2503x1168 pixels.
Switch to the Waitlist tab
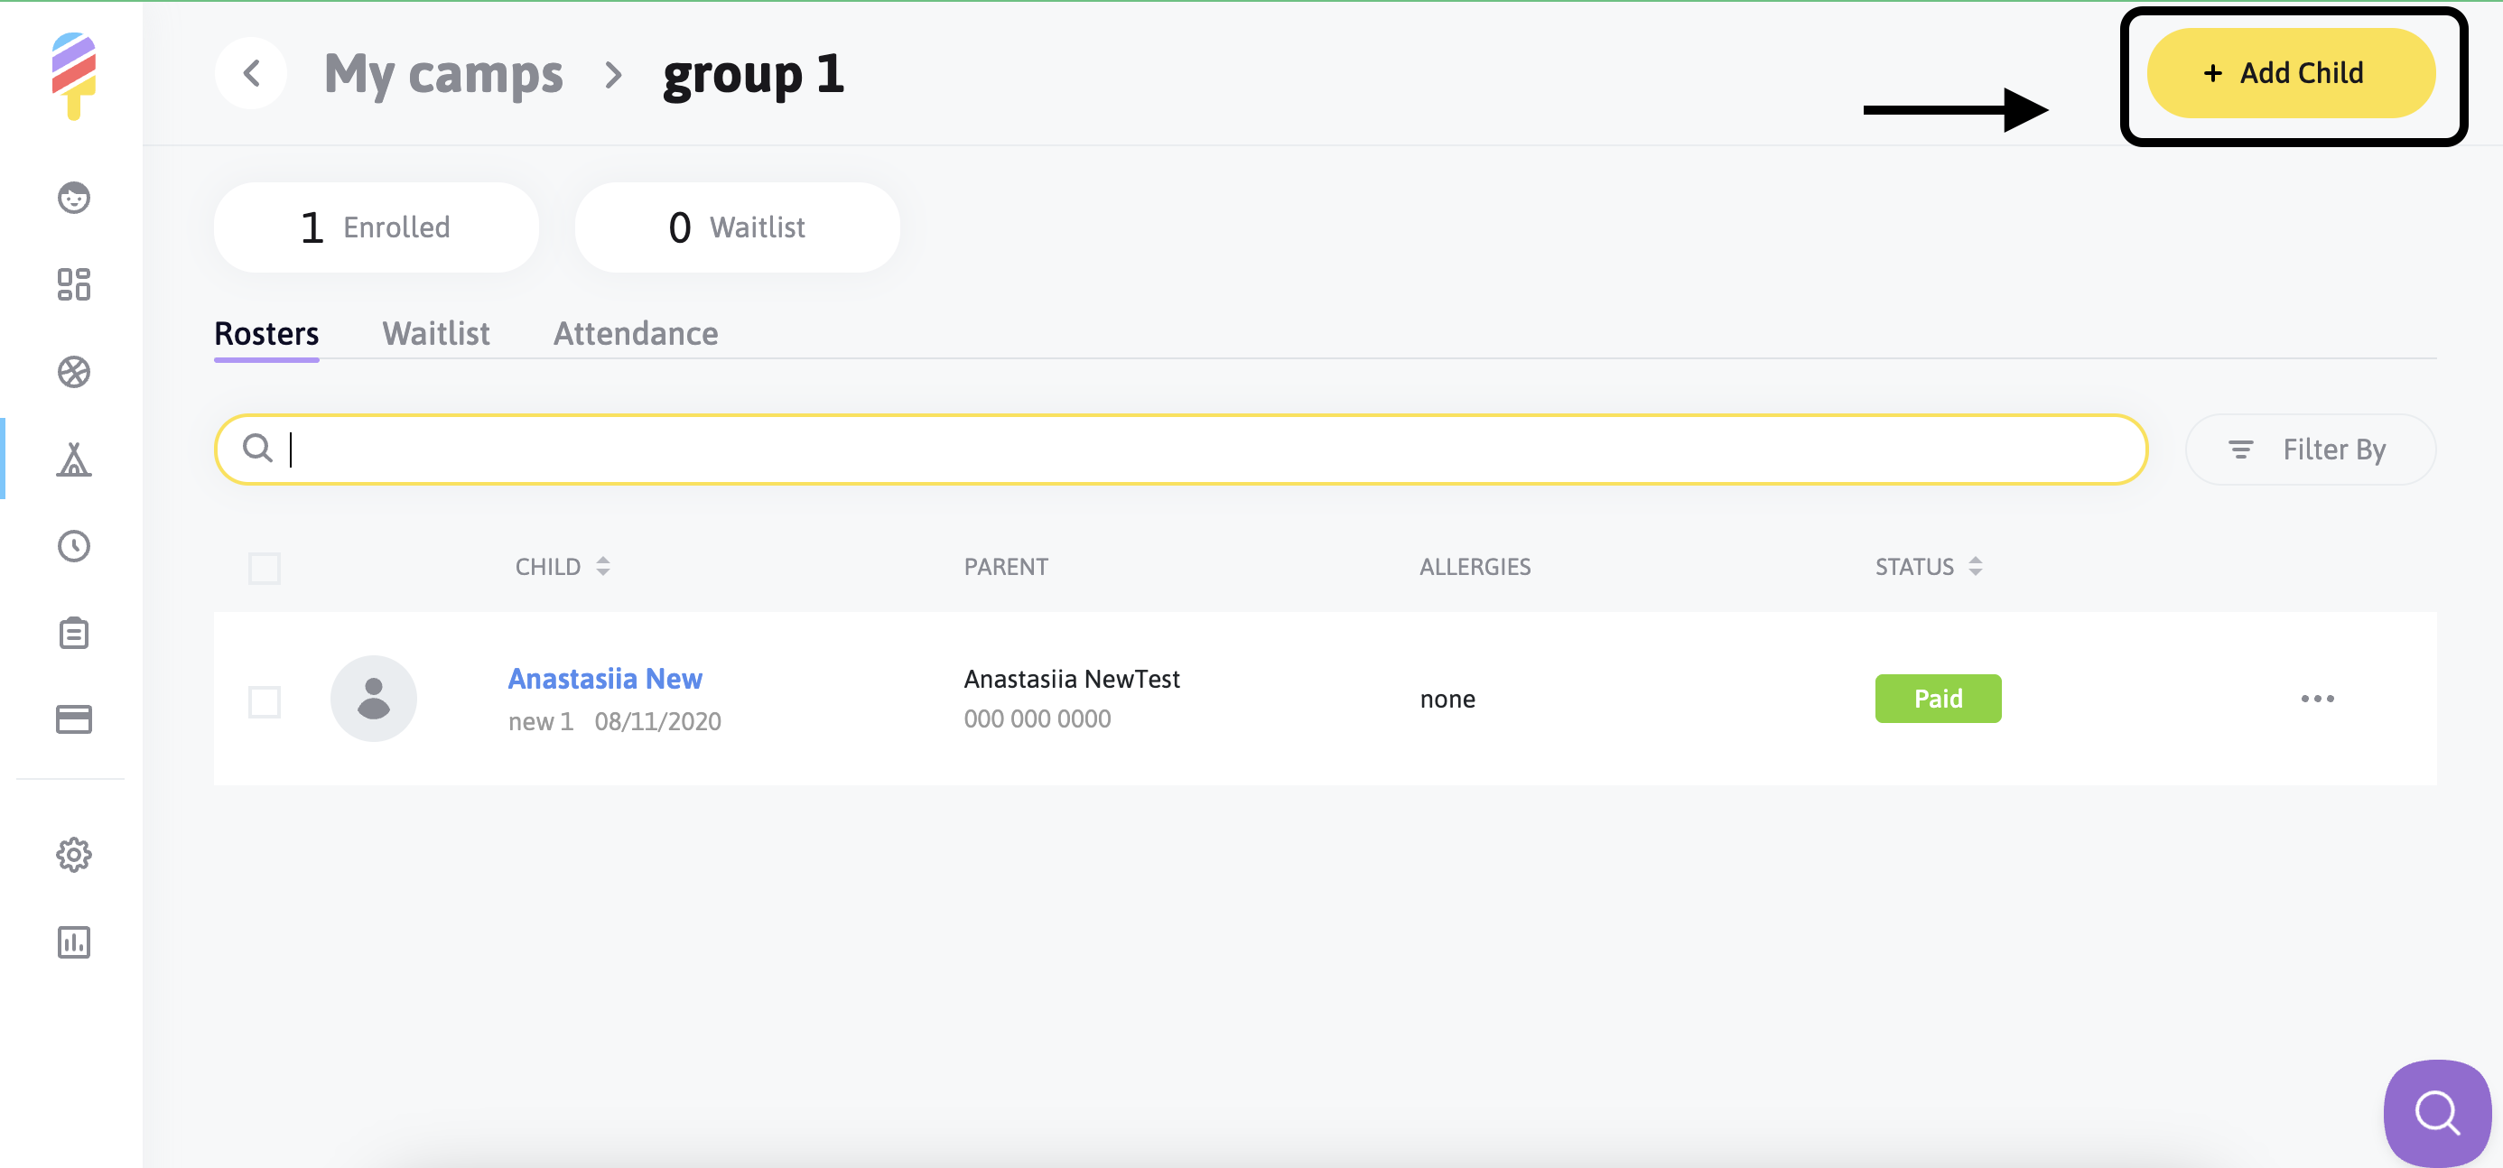tap(436, 334)
